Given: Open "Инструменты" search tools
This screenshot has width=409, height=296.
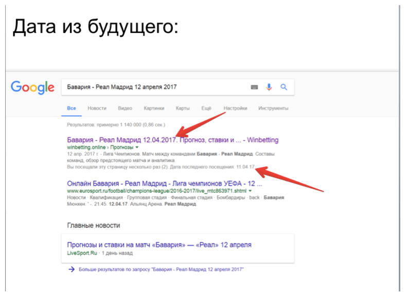Looking at the screenshot, I should (x=273, y=108).
